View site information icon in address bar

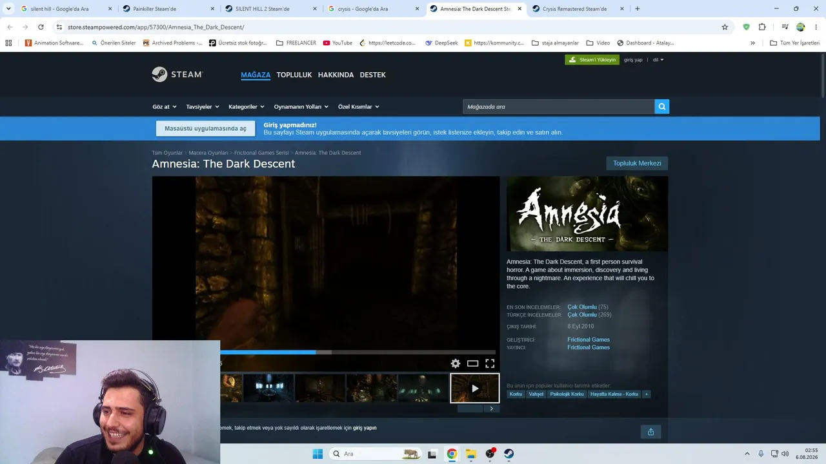59,27
